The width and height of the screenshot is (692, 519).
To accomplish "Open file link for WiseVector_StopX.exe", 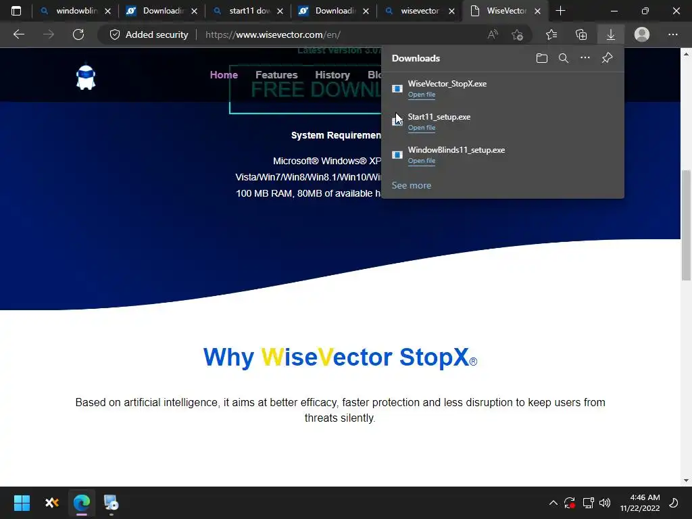I will point(422,95).
